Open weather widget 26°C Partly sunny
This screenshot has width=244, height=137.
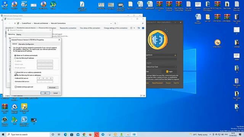(198, 134)
